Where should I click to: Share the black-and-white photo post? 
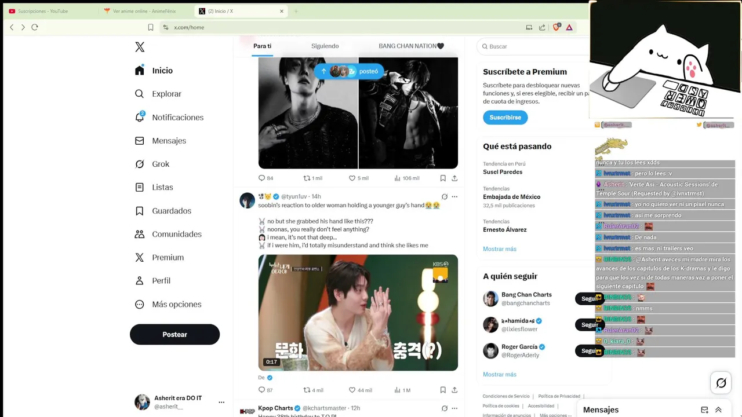[454, 178]
